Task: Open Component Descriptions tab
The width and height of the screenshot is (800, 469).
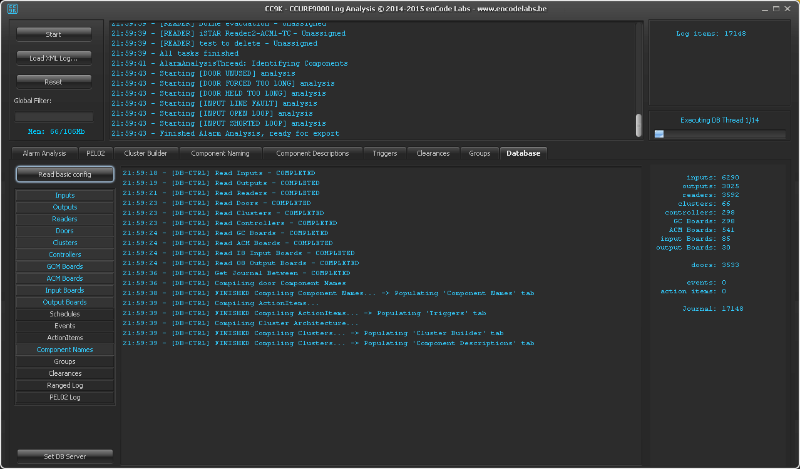Action: pos(312,153)
